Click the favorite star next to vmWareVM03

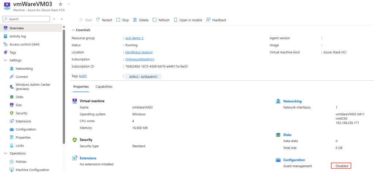pos(60,4)
